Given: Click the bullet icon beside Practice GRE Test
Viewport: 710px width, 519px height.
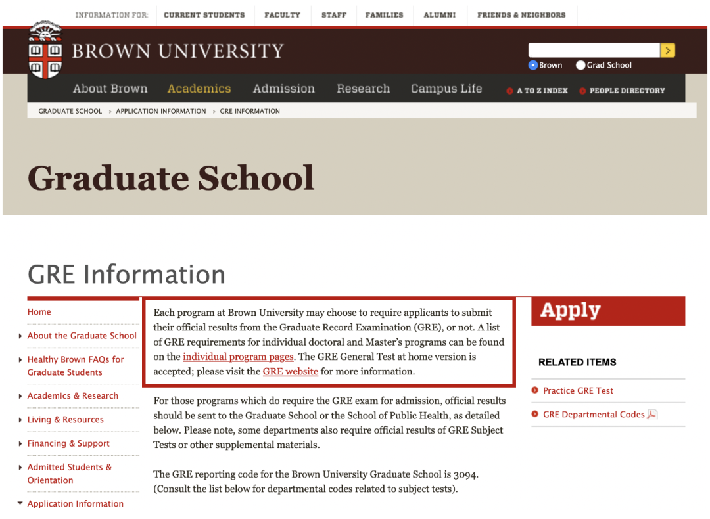Looking at the screenshot, I should click(534, 390).
